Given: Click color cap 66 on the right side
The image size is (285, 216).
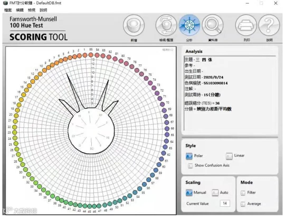Looking at the screenshot, I should [167, 129].
